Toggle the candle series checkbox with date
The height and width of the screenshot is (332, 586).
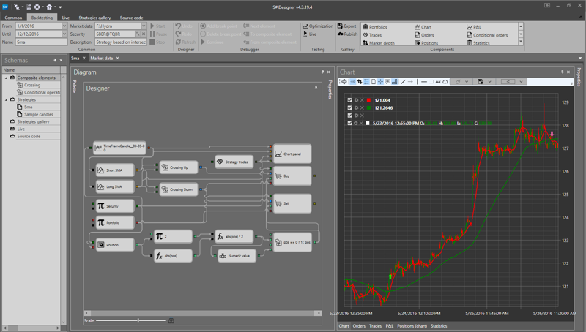click(349, 124)
